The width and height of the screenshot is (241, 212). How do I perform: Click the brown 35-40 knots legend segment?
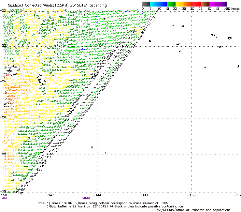205,4
